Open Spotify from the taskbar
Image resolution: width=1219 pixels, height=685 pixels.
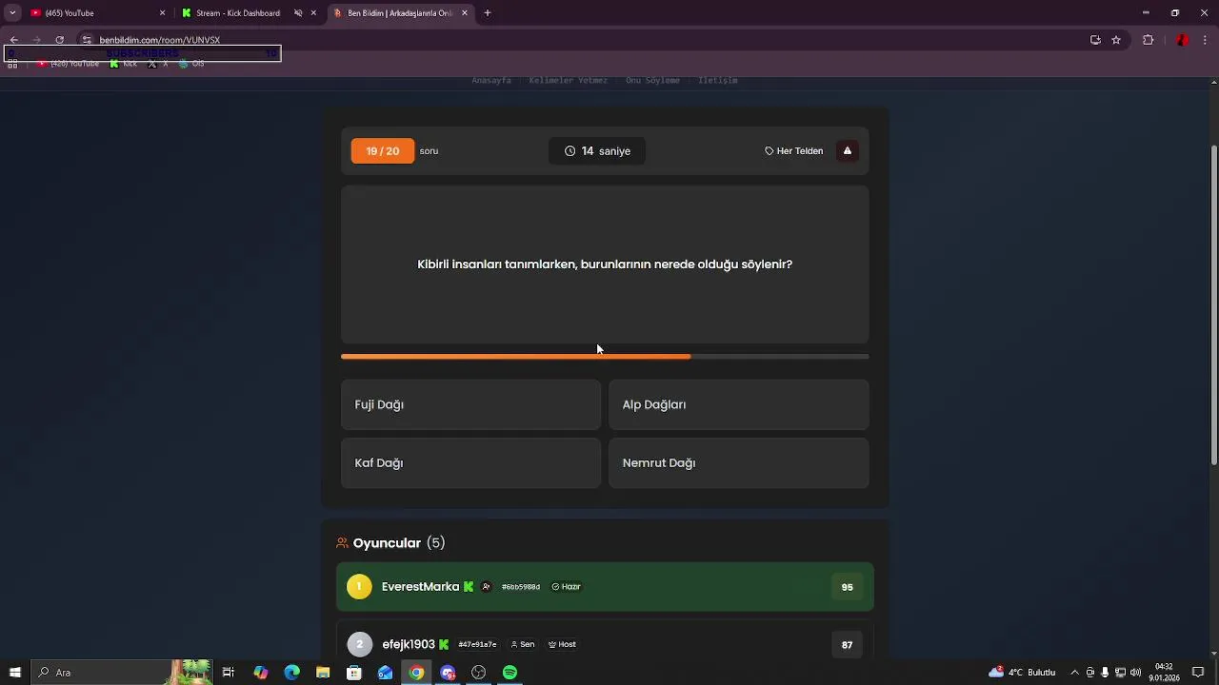click(510, 673)
